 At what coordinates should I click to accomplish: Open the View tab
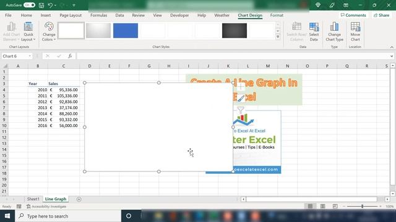point(157,15)
